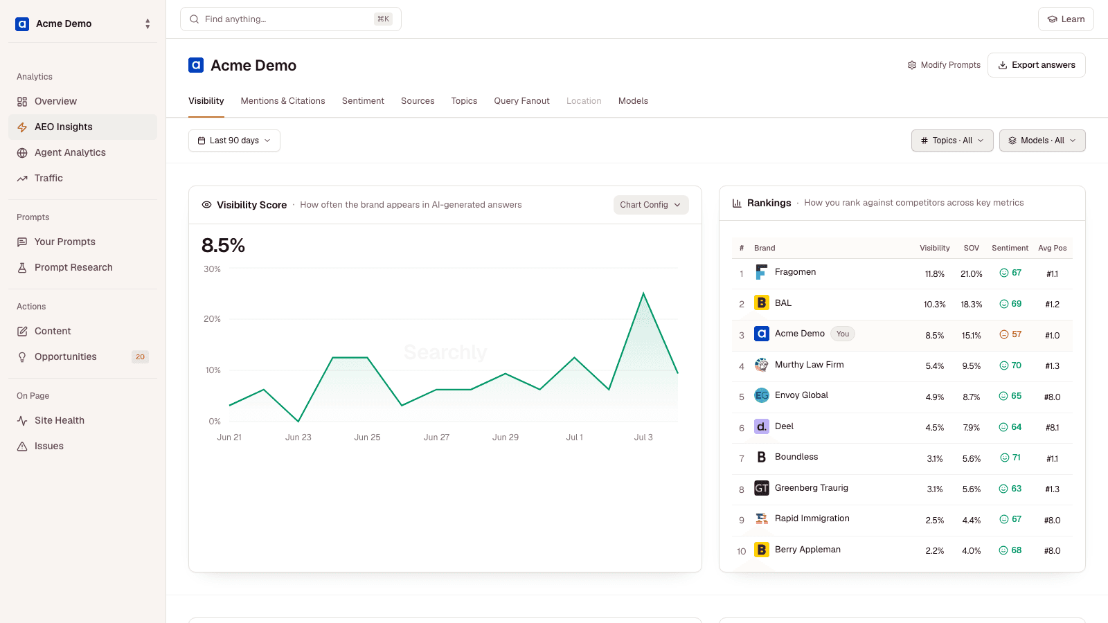The height and width of the screenshot is (623, 1108).
Task: Switch to Mentions & Citations tab
Action: (x=283, y=101)
